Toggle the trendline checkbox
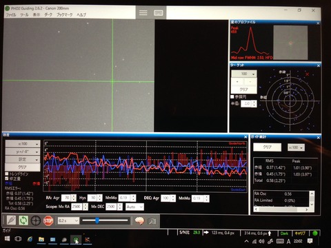 tap(7, 174)
